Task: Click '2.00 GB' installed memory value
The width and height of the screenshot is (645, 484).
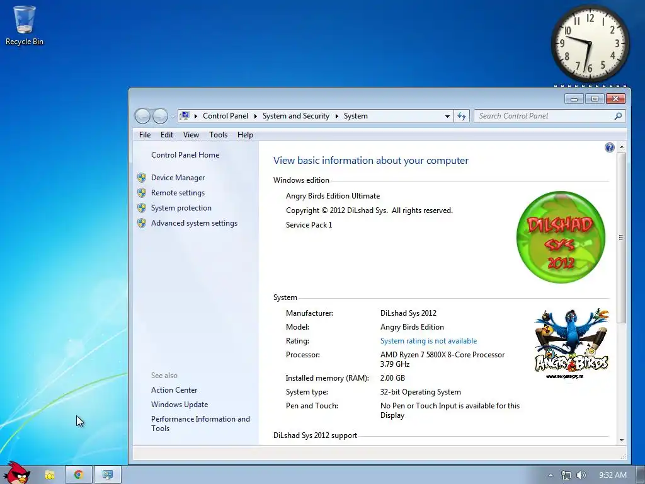Action: 392,378
